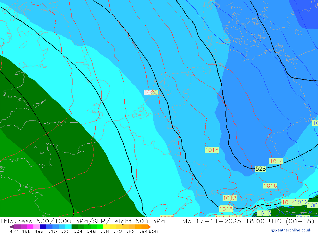This screenshot has width=318, height=233.
Task: Click legend value 546
Action: tap(91, 231)
